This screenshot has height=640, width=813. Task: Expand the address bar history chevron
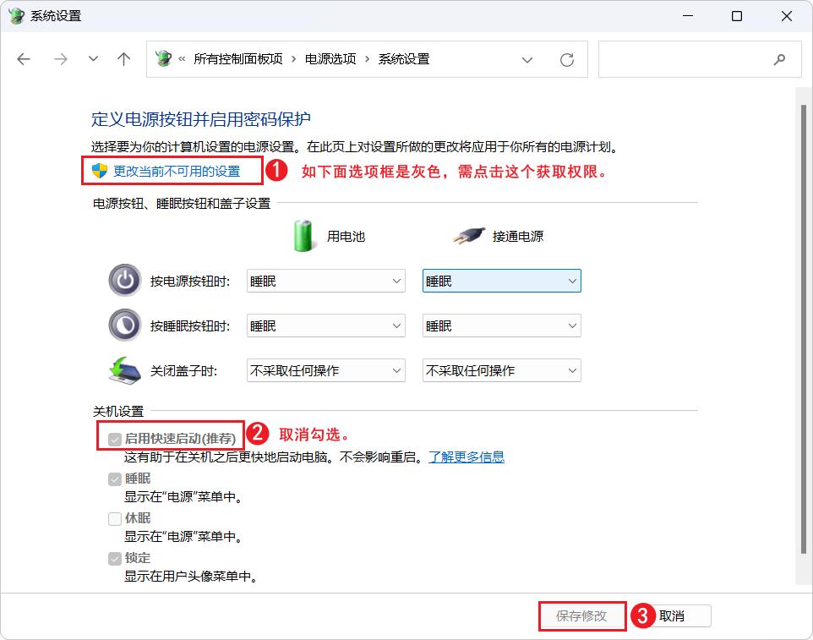527,58
